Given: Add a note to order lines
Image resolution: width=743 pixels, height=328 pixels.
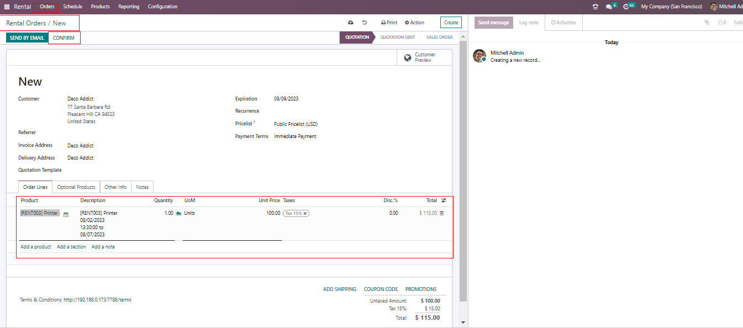Looking at the screenshot, I should [x=103, y=247].
